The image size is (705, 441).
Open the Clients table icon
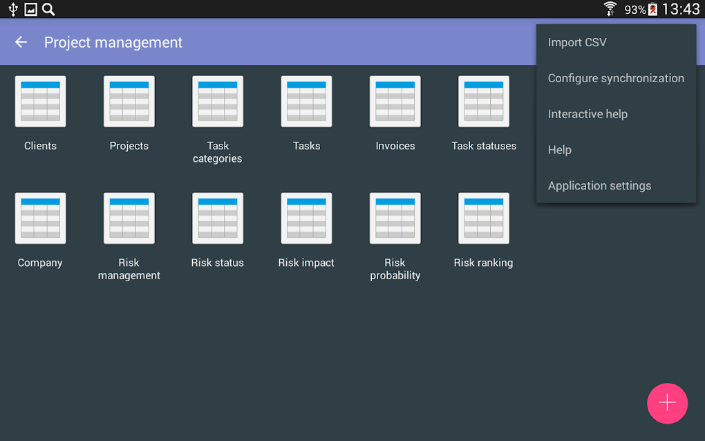click(40, 102)
